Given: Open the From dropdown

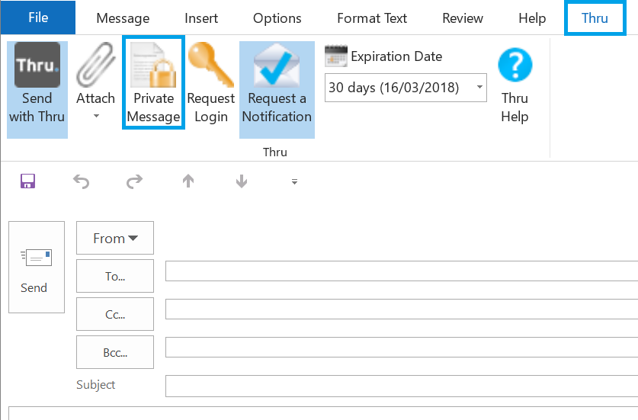Looking at the screenshot, I should (115, 238).
